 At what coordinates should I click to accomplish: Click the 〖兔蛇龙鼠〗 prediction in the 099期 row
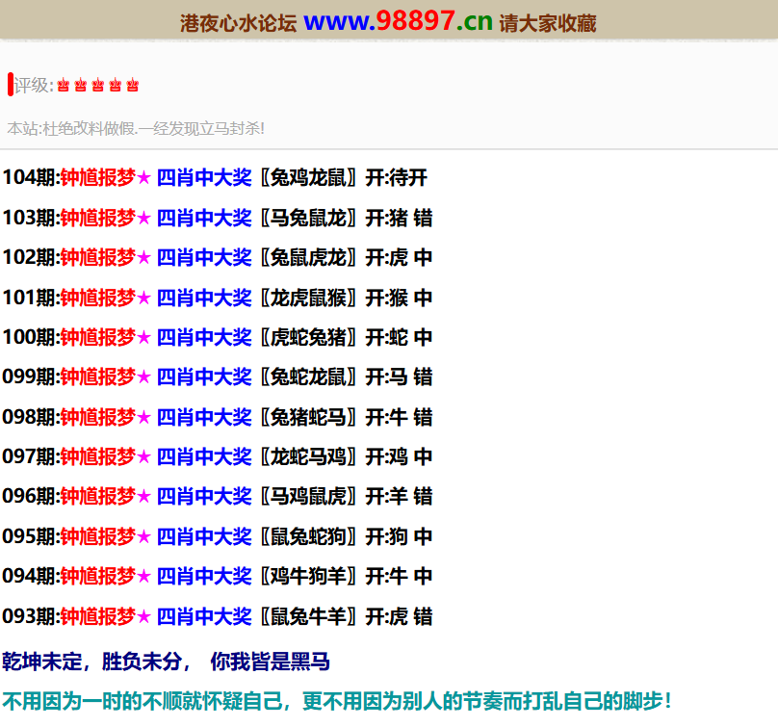pos(308,377)
